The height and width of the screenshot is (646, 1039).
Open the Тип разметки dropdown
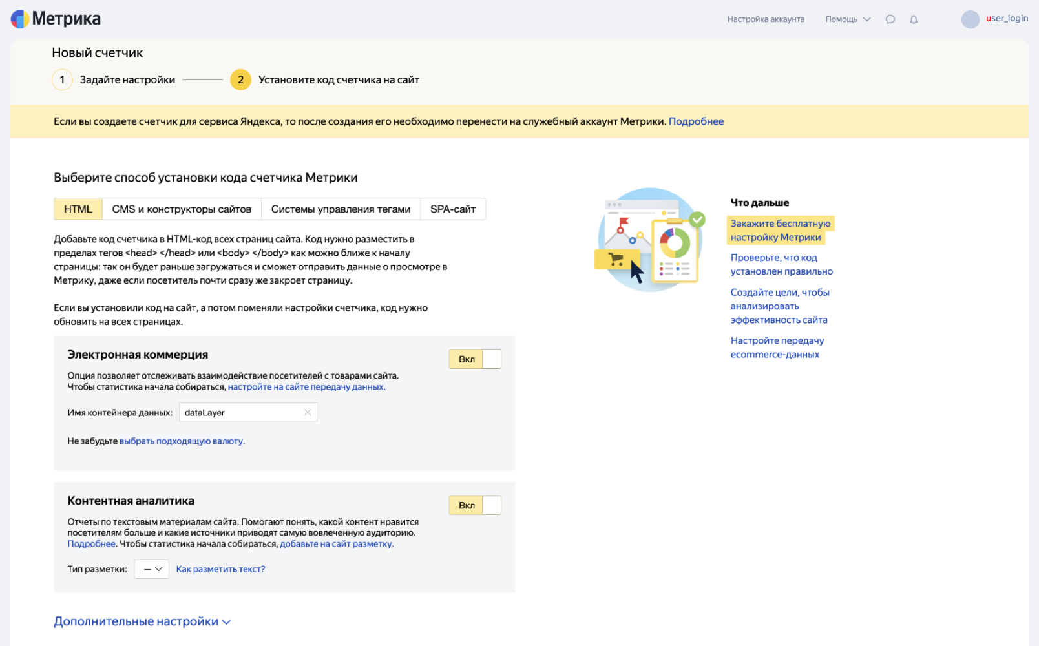[152, 569]
